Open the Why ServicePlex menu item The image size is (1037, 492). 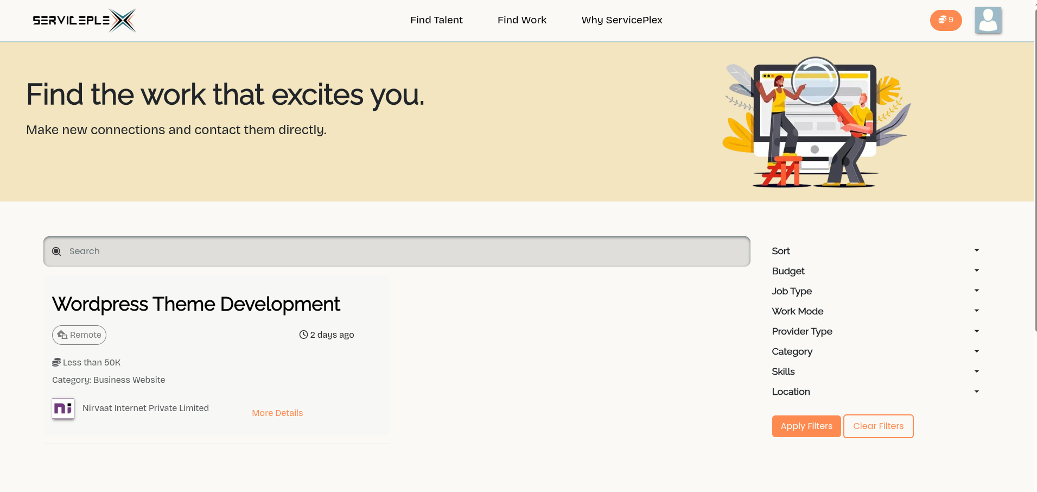tap(622, 20)
